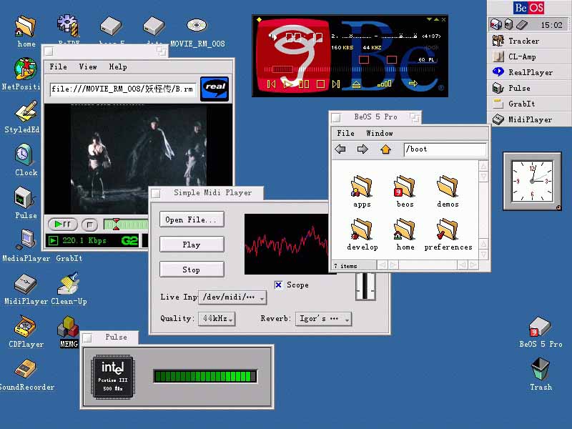This screenshot has height=429, width=572.
Task: Click Open File... in Simple Midi Player
Action: (192, 220)
